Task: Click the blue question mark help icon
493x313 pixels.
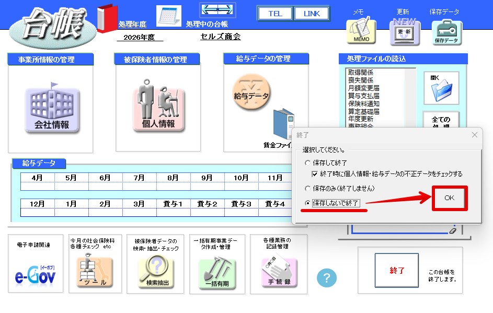Action: (327, 278)
